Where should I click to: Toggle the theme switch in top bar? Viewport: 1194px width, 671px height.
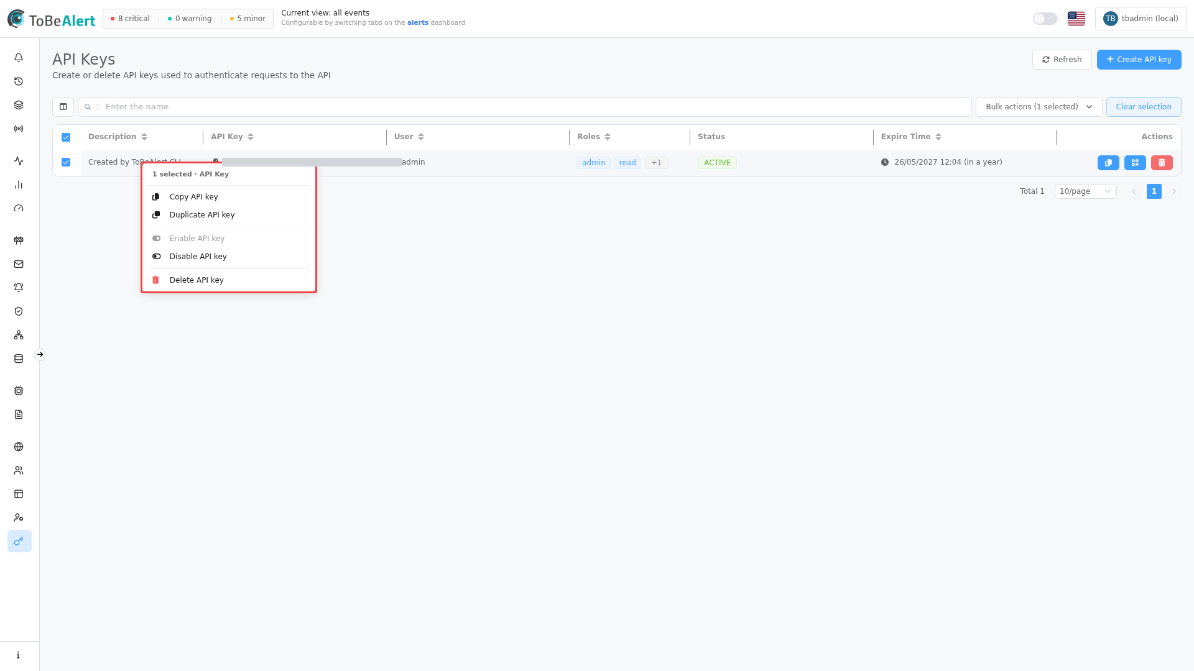click(1045, 19)
